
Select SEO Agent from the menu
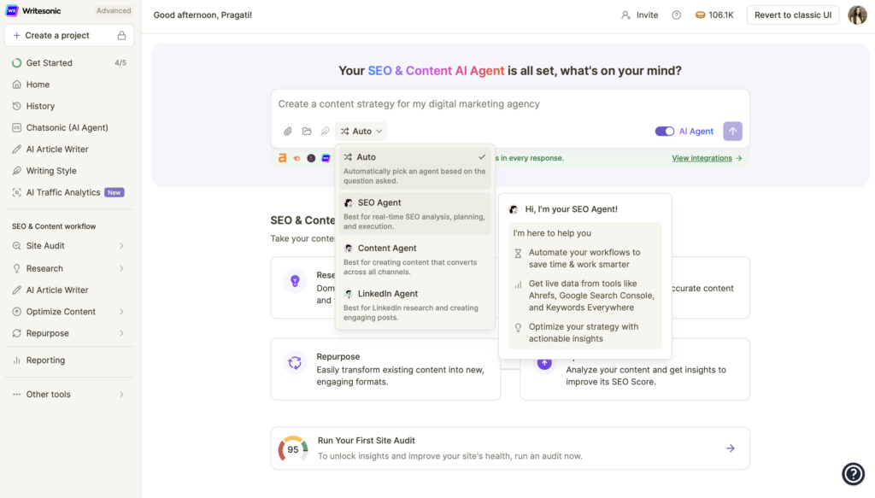[x=414, y=214]
